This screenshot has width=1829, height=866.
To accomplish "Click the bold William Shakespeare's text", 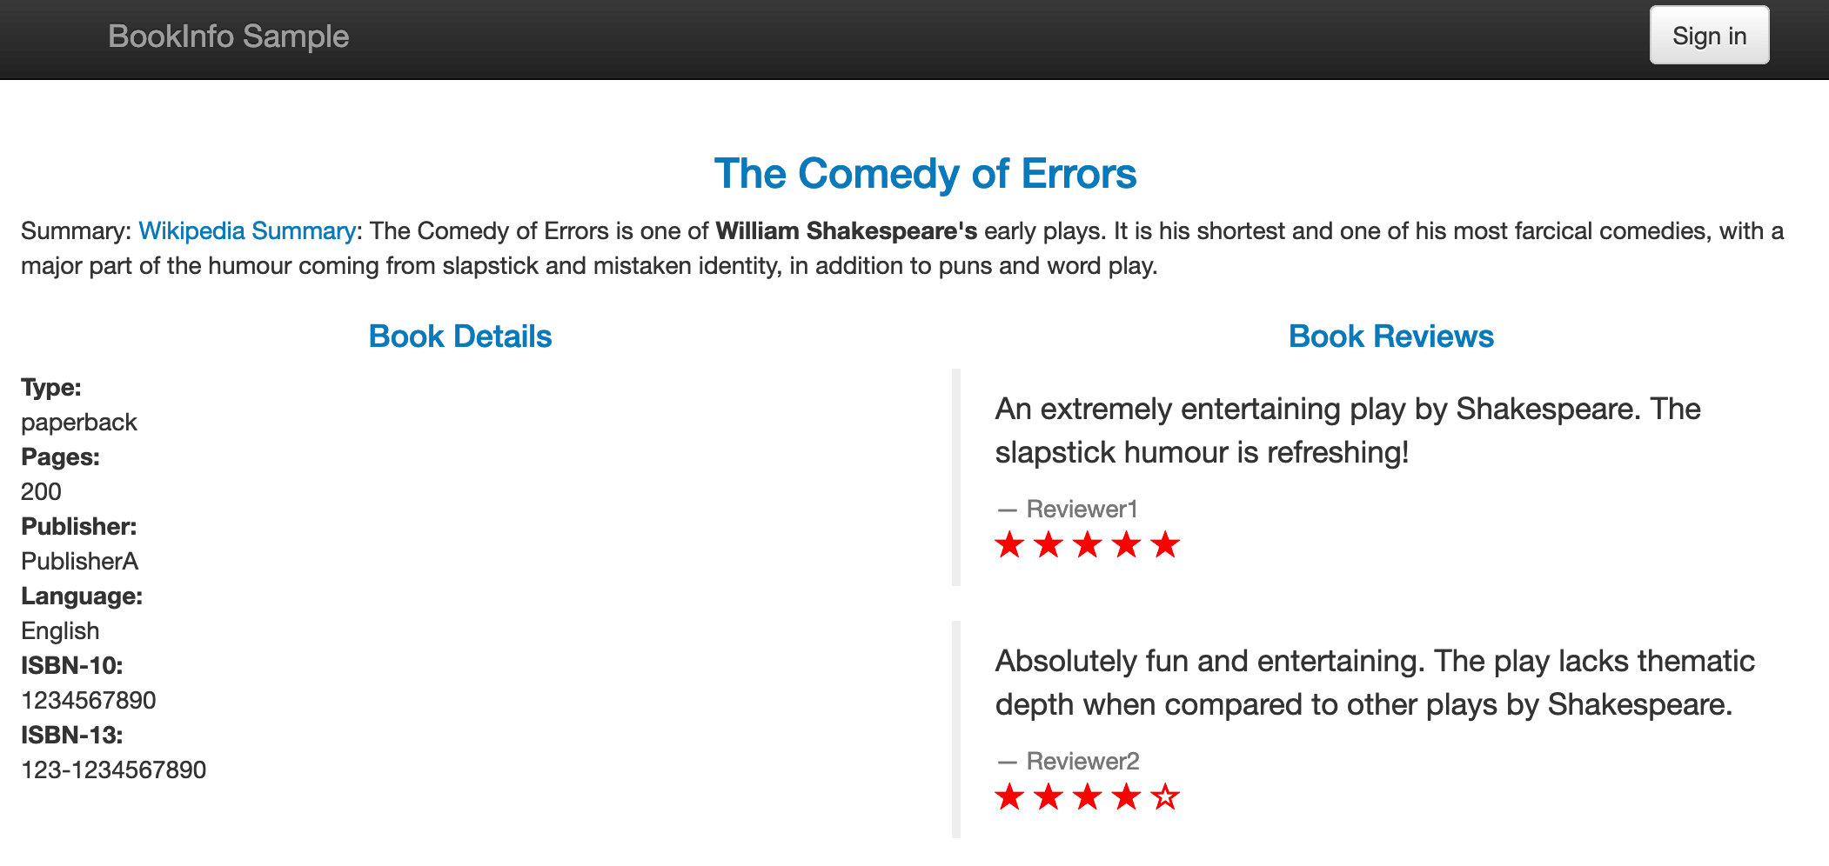I will 846,231.
